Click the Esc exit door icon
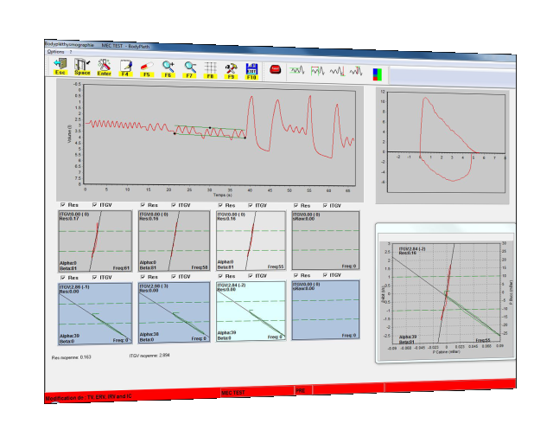This screenshot has height=443, width=553. point(60,67)
